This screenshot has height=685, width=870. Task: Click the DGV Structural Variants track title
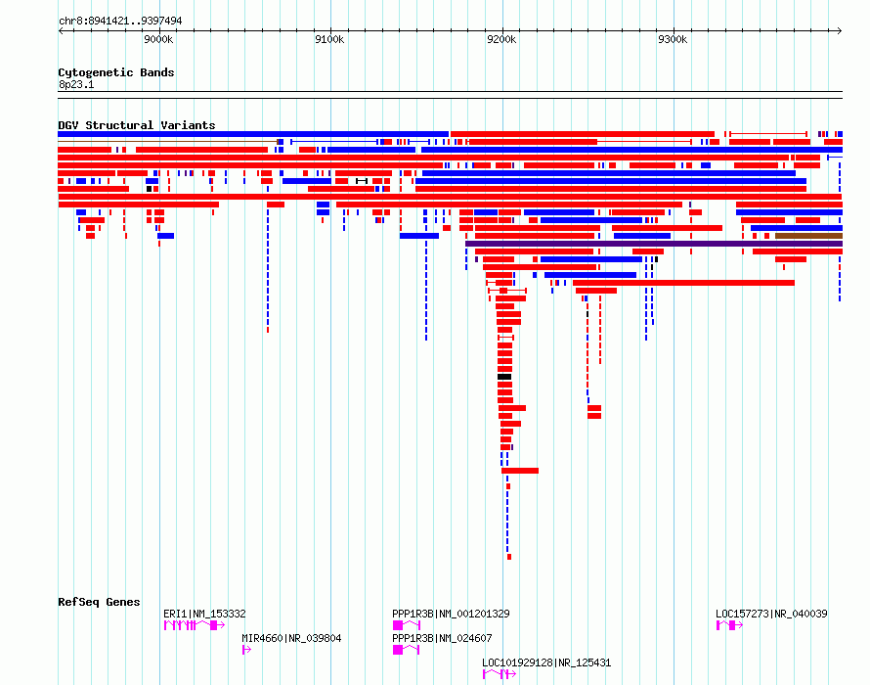pyautogui.click(x=137, y=125)
